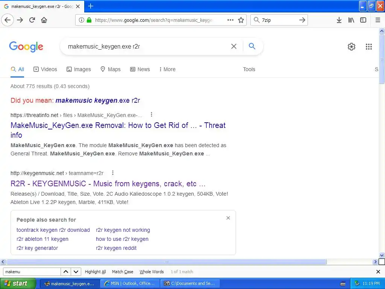
Task: Click in the Google search query field
Action: [147, 46]
